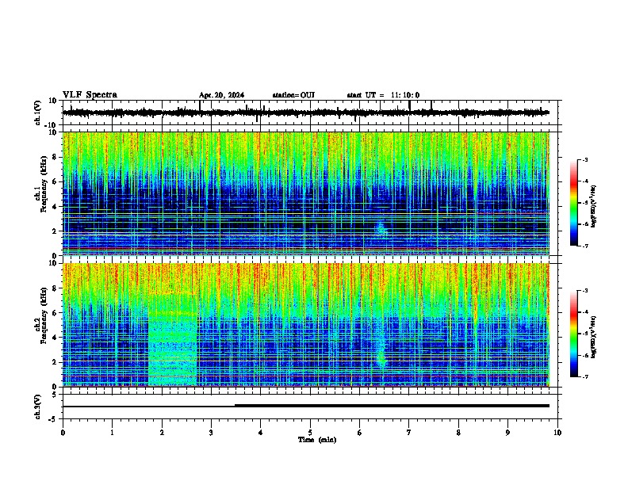Click the time axis tick label "10"
Image resolution: width=628 pixels, height=485 pixels.
557,433
